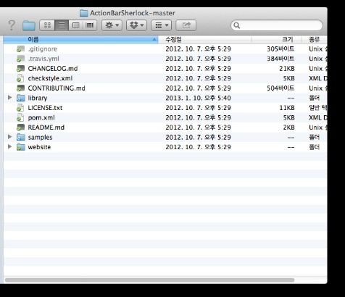The width and height of the screenshot is (345, 297).
Task: Select the README.md file name
Action: (x=46, y=127)
